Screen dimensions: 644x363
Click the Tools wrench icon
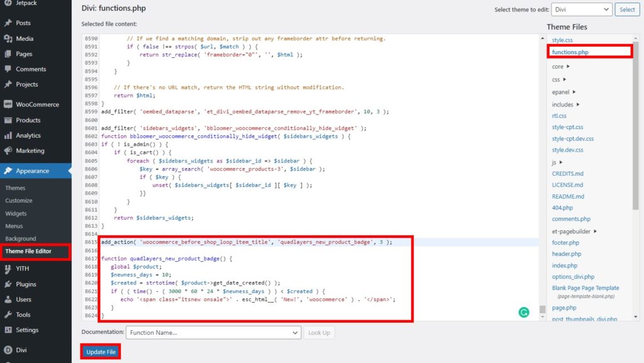pos(8,315)
